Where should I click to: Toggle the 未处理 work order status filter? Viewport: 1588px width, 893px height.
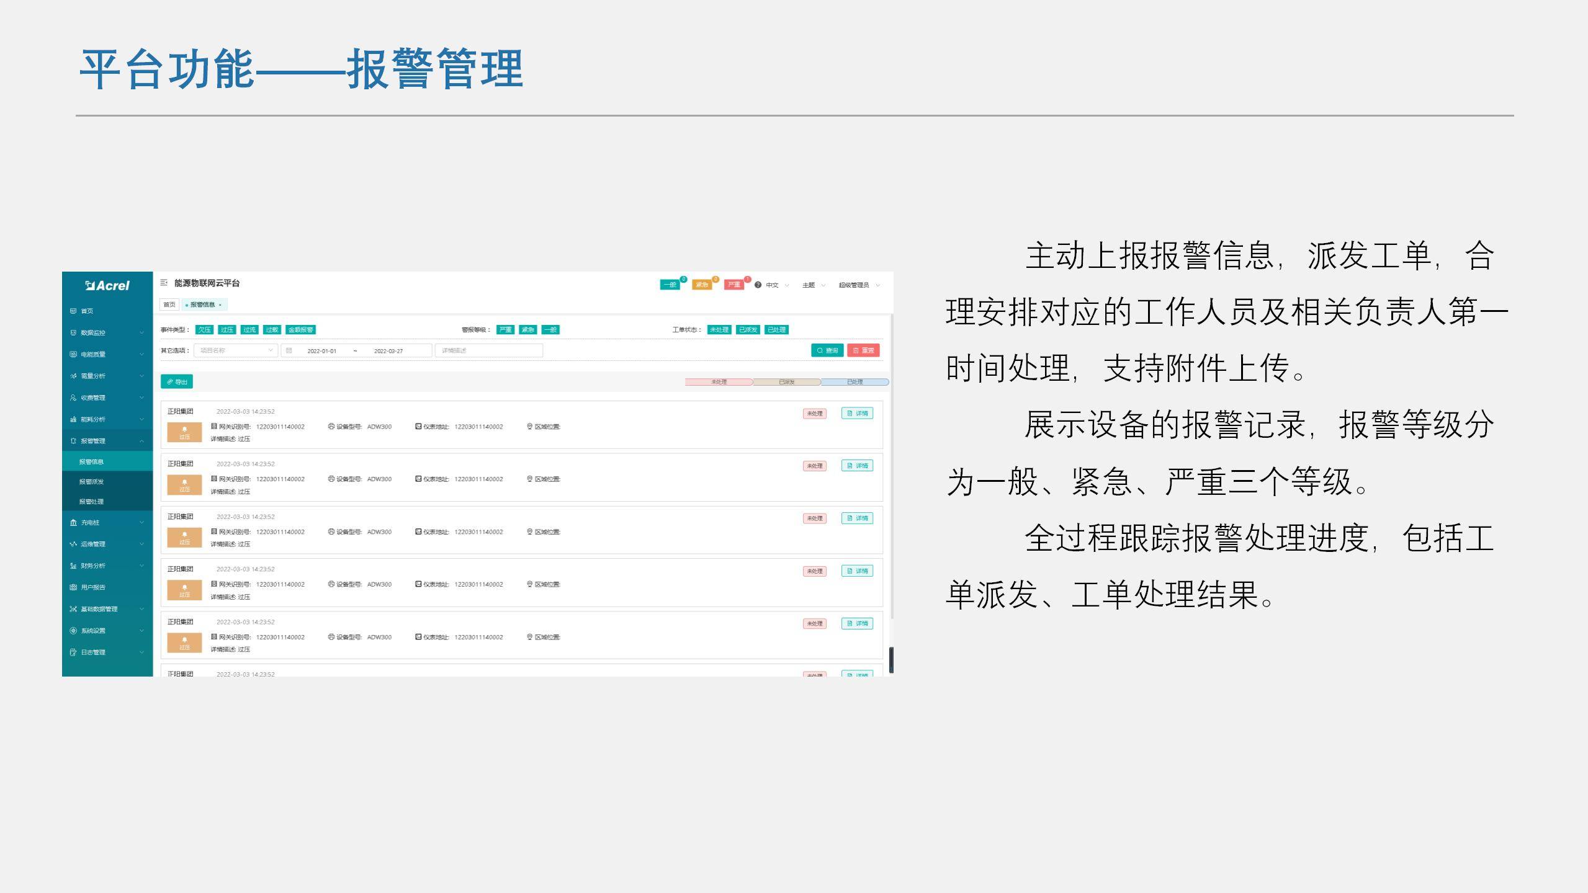click(x=719, y=330)
